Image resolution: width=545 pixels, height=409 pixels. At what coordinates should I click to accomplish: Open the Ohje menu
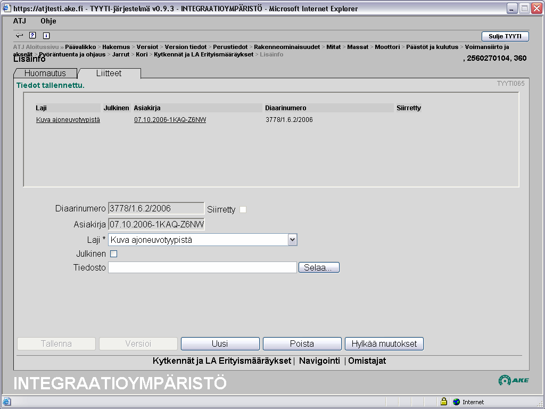pyautogui.click(x=48, y=21)
